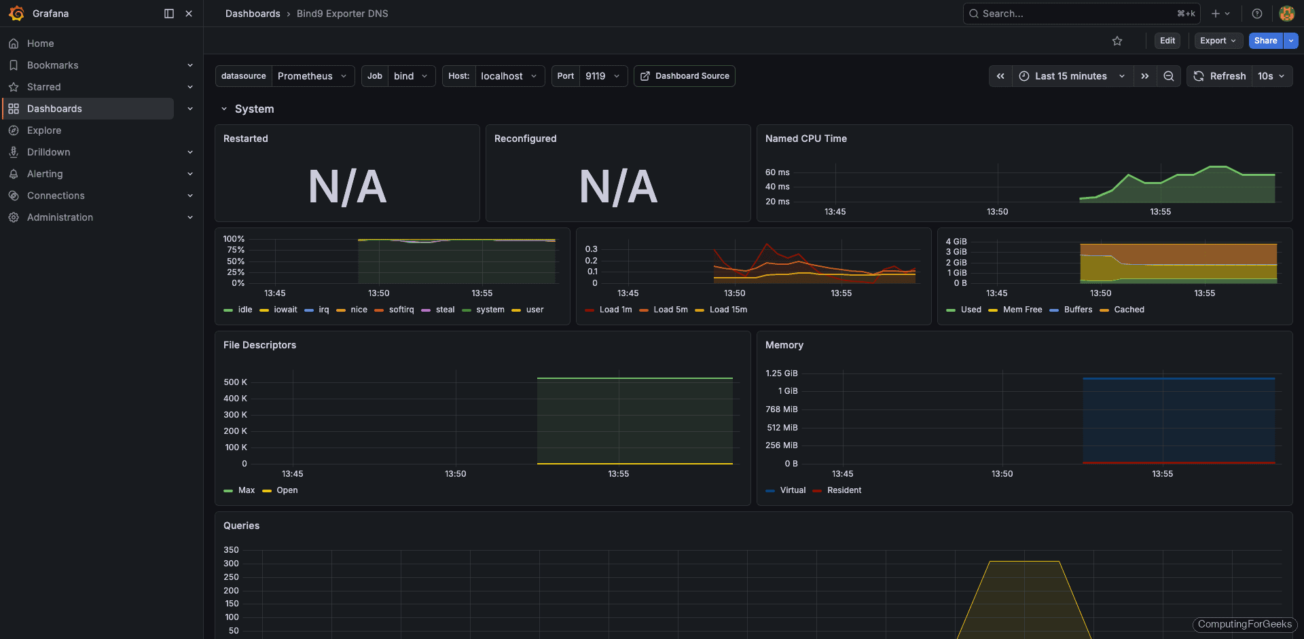Hide the idle series in the CPU legend
Image resolution: width=1304 pixels, height=639 pixels.
click(244, 310)
